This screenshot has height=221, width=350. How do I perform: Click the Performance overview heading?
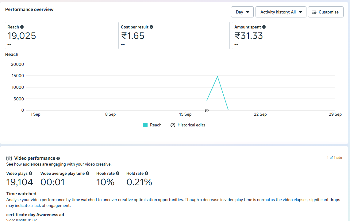pos(29,9)
